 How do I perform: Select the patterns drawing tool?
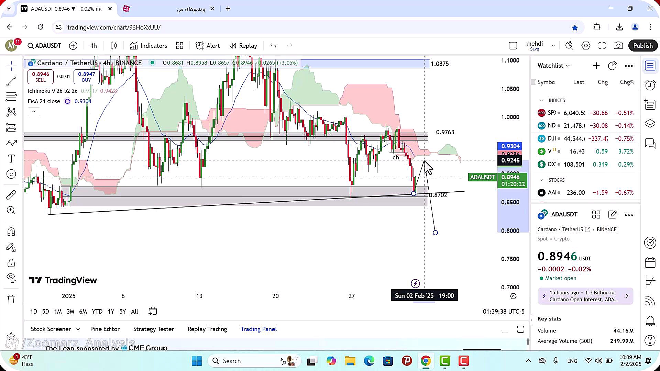tap(11, 112)
